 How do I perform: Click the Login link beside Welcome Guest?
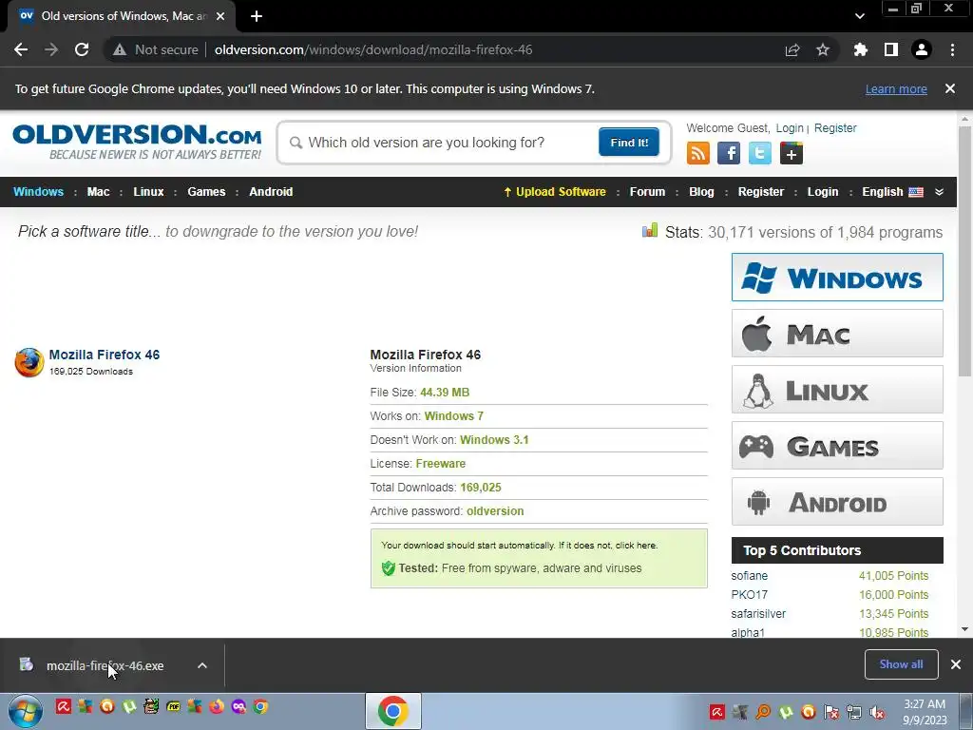[790, 128]
